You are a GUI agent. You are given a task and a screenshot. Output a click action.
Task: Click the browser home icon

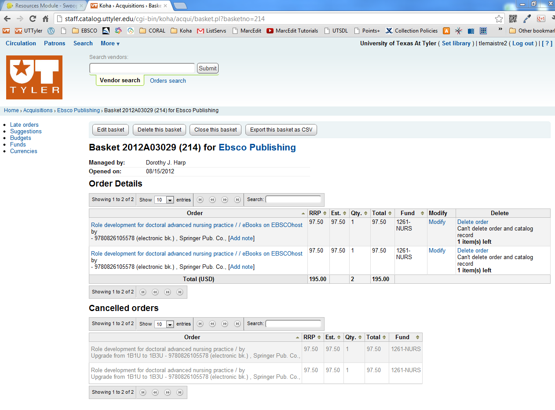coord(45,19)
